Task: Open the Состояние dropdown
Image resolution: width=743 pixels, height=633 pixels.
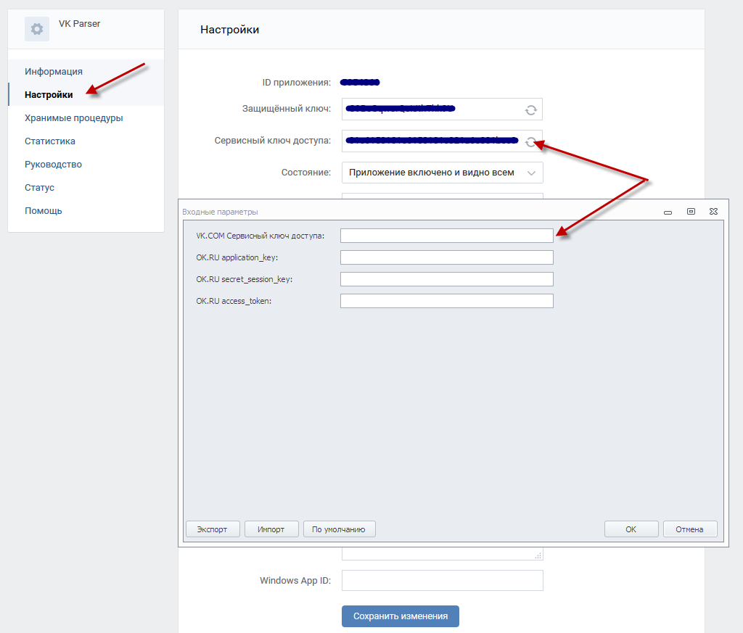Action: pyautogui.click(x=442, y=173)
